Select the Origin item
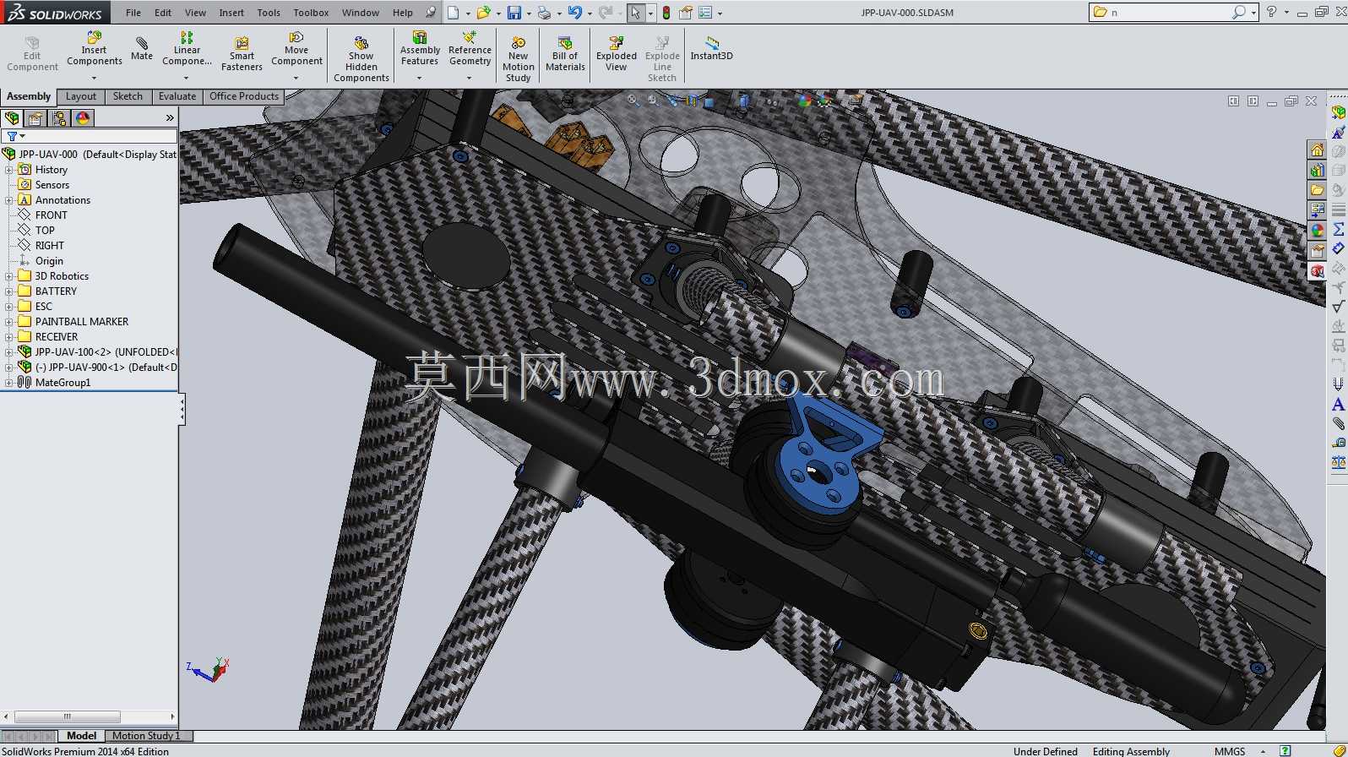1348x757 pixels. 49,261
